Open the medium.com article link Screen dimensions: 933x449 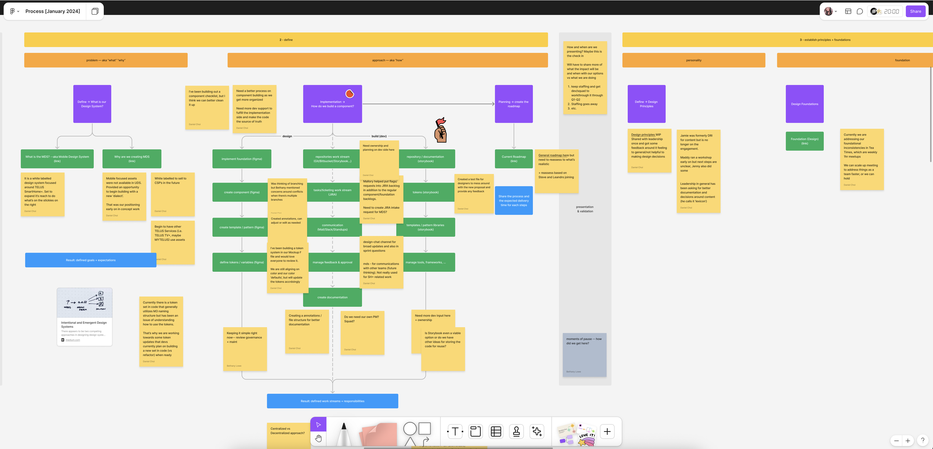[x=72, y=340]
